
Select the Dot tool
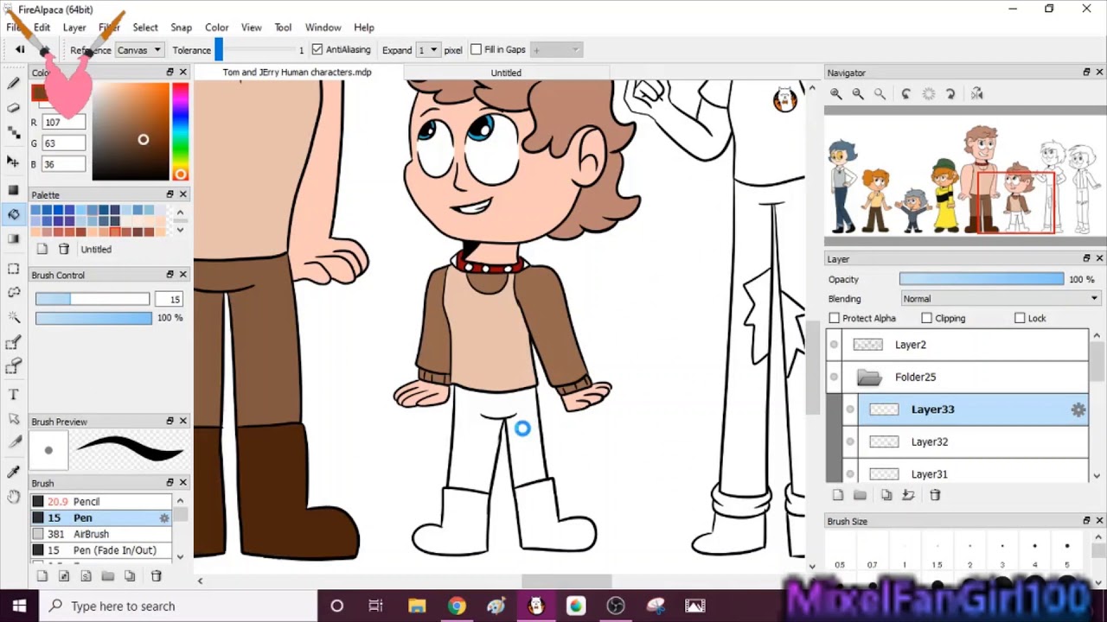[13, 133]
